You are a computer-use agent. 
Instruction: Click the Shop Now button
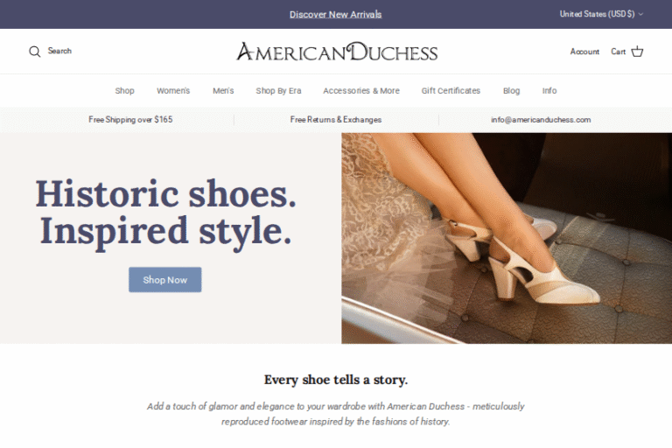point(165,280)
